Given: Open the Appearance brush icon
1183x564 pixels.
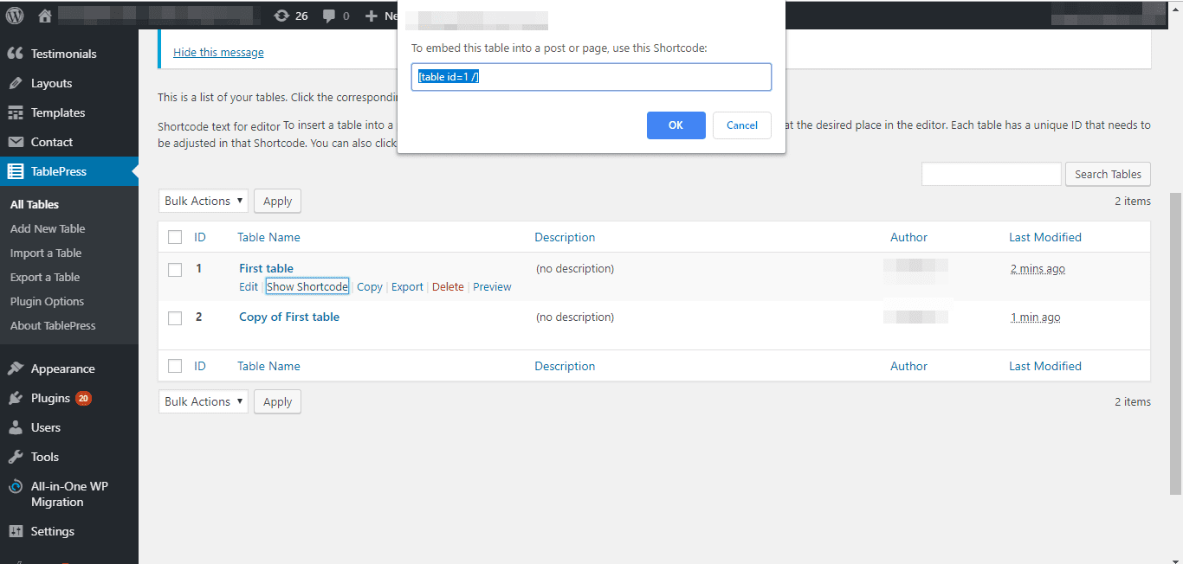Looking at the screenshot, I should [14, 368].
